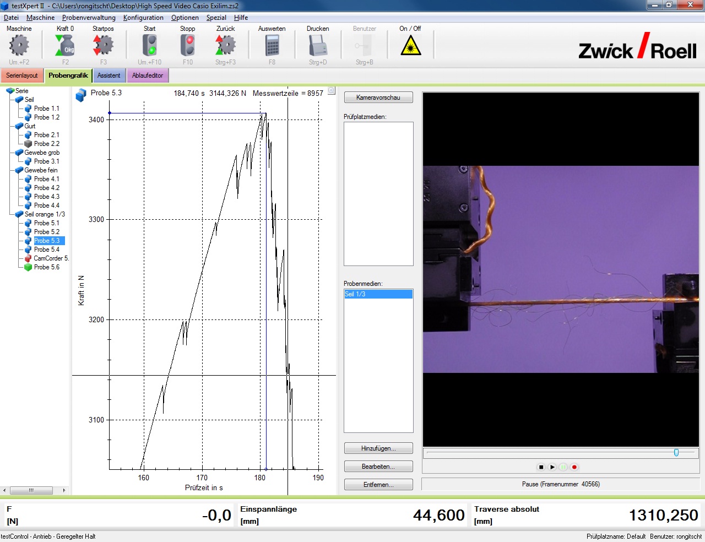Click the Zurück gear icon
705x542 pixels.
(x=225, y=45)
